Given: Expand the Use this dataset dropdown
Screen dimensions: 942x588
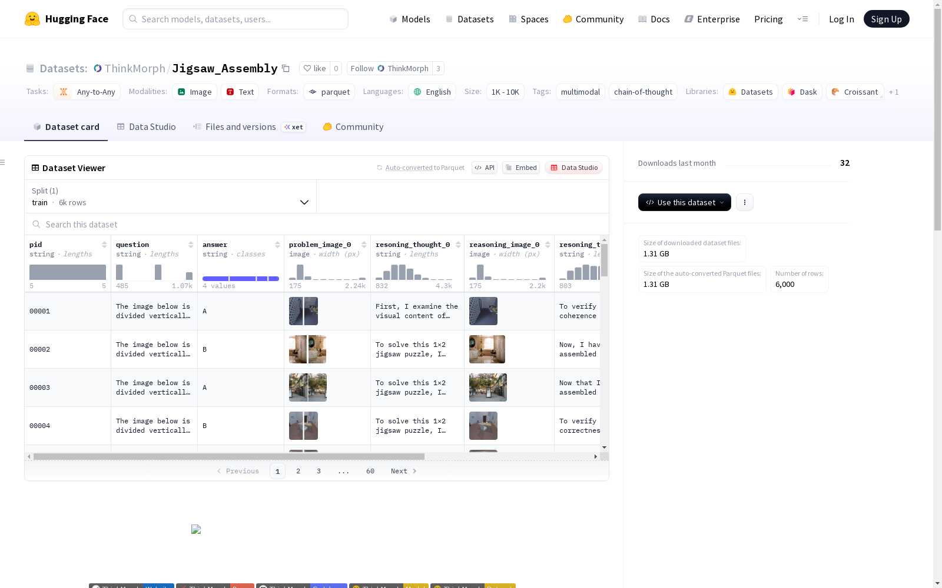Looking at the screenshot, I should click(685, 202).
